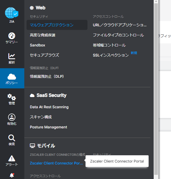
Task: Open Posture Management link
Action: [48, 127]
